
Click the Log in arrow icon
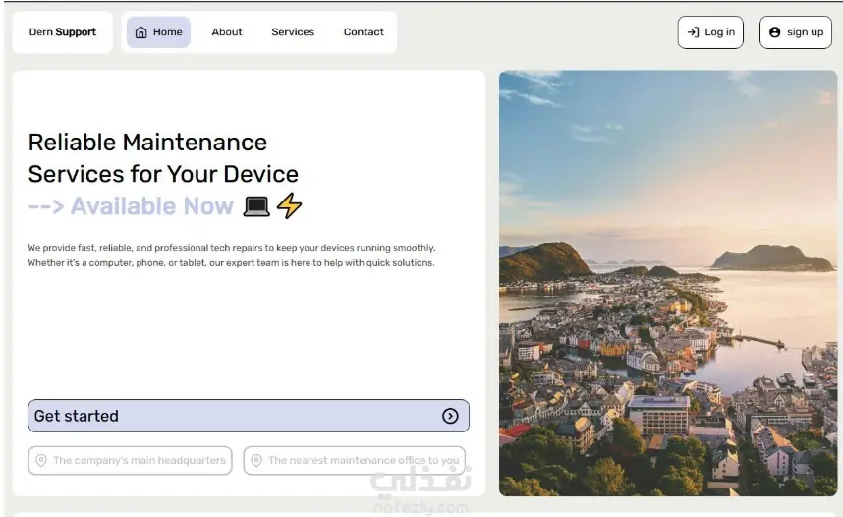tap(693, 32)
